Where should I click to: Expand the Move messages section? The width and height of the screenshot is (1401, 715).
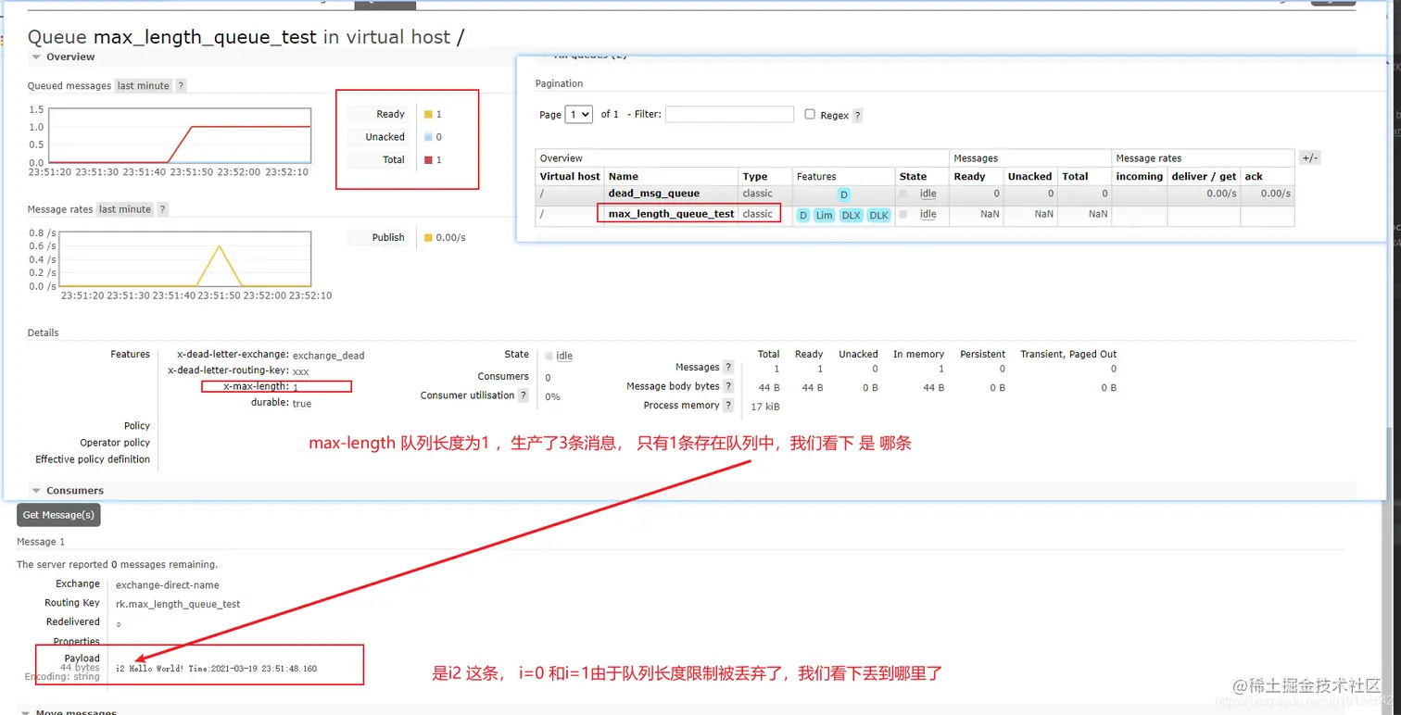coord(68,711)
